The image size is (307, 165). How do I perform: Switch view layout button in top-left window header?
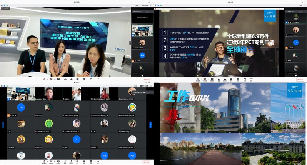[145, 5]
